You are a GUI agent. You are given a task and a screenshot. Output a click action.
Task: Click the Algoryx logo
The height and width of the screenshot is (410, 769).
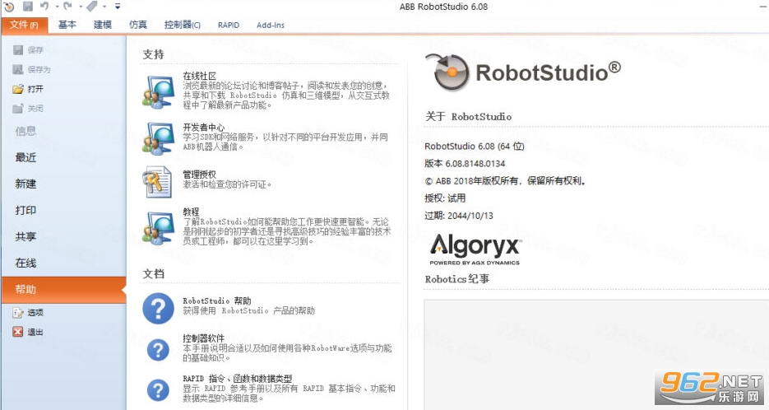[x=475, y=249]
